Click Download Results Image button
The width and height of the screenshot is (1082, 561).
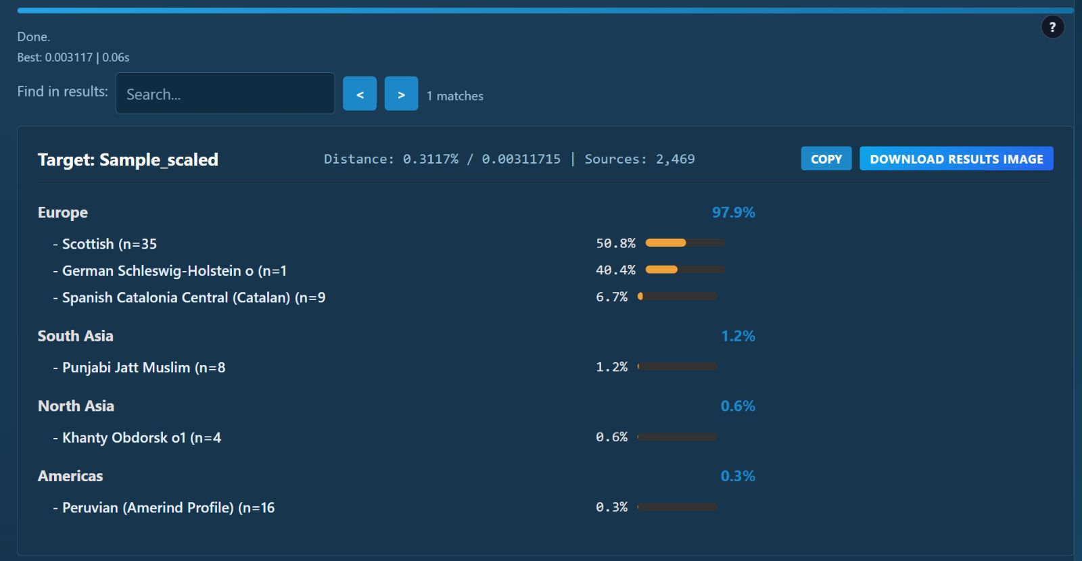[956, 159]
